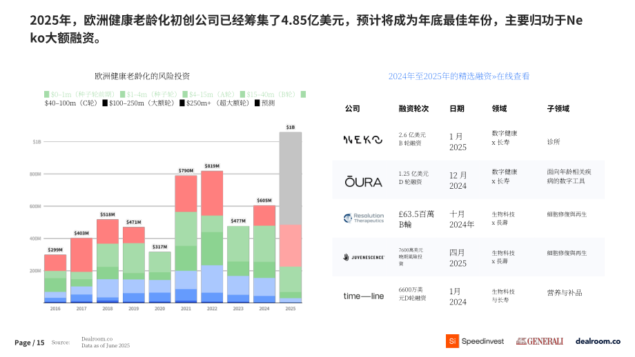Click the 12 月 2024 date cell
Screen dimensions: 635x357
click(458, 181)
